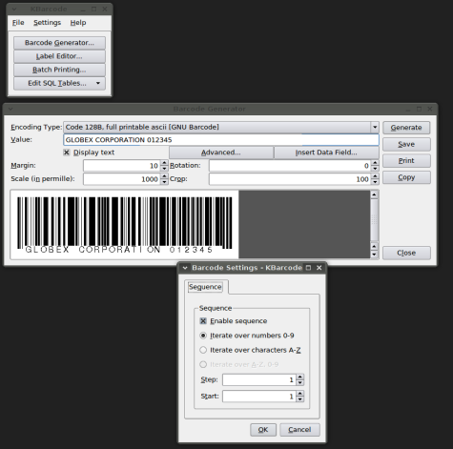Open the Encoding Type combo box arrow

375,127
